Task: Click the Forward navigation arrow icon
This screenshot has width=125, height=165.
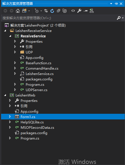Action: coord(12,11)
